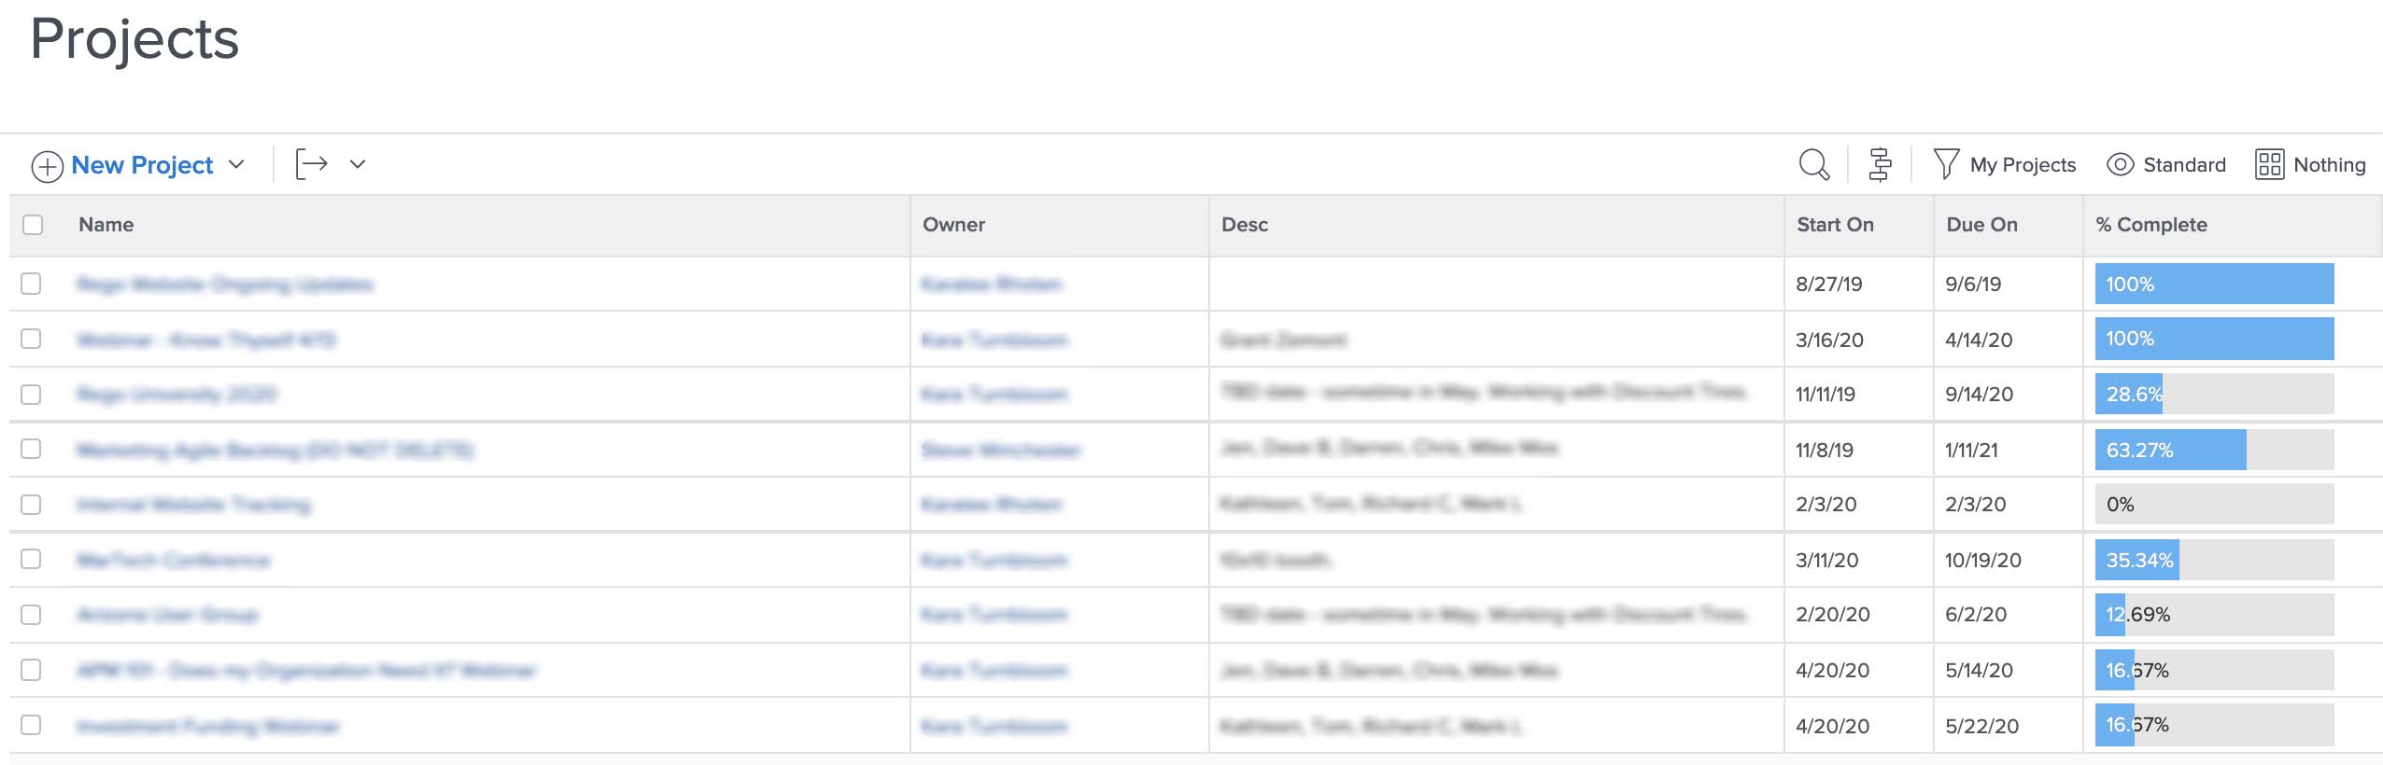Check the row starting 8/27/19
Screen dimensions: 2383x765
31,284
